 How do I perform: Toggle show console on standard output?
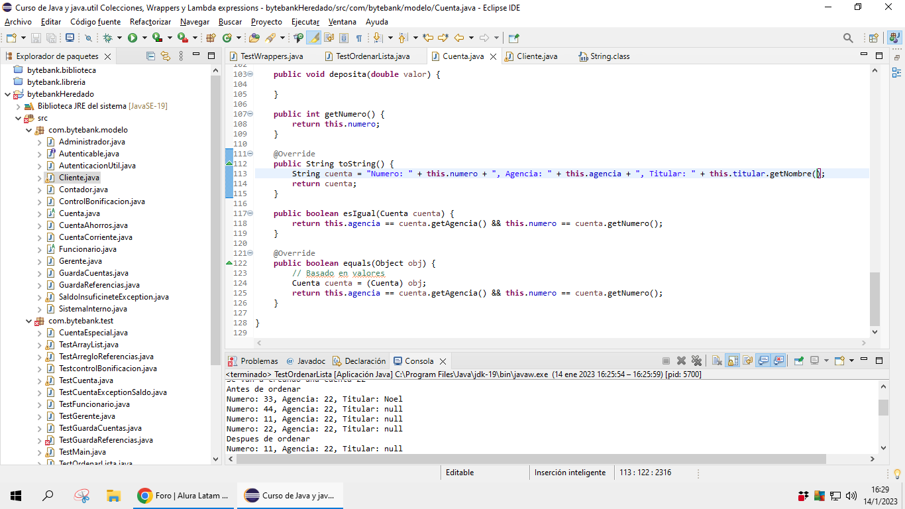coord(763,361)
